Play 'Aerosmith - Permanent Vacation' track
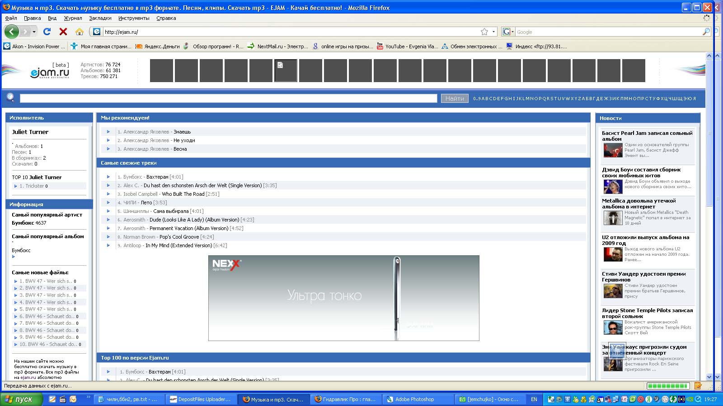Image resolution: width=723 pixels, height=406 pixels. 108,228
